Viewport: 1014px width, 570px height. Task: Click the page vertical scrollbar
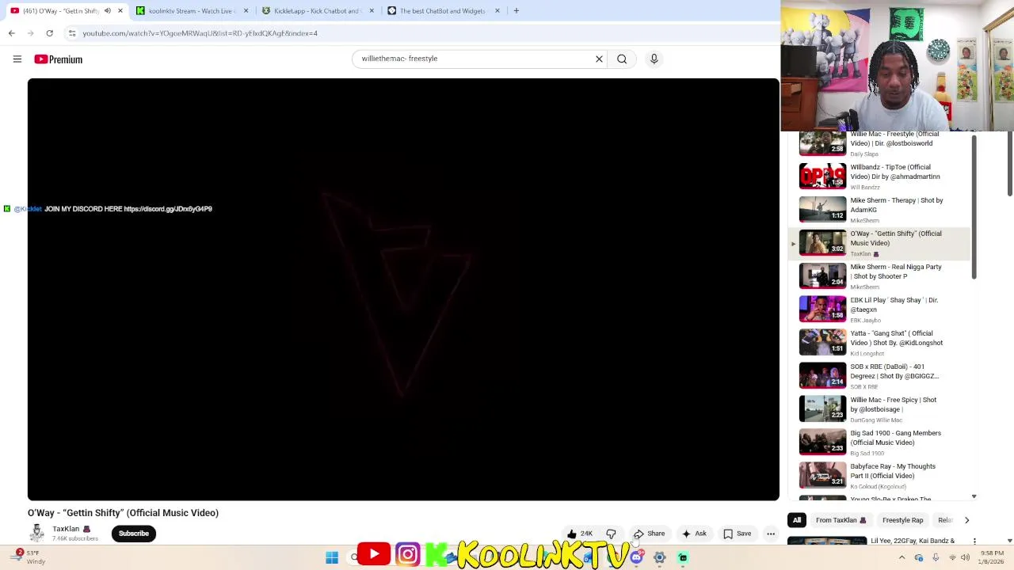pyautogui.click(x=1009, y=162)
